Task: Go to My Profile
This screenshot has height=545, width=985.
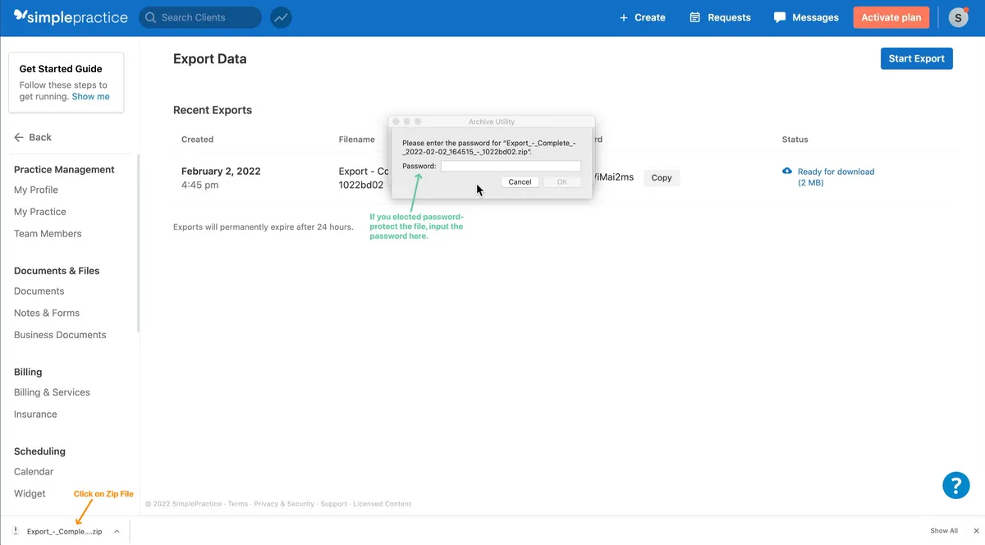Action: point(36,190)
